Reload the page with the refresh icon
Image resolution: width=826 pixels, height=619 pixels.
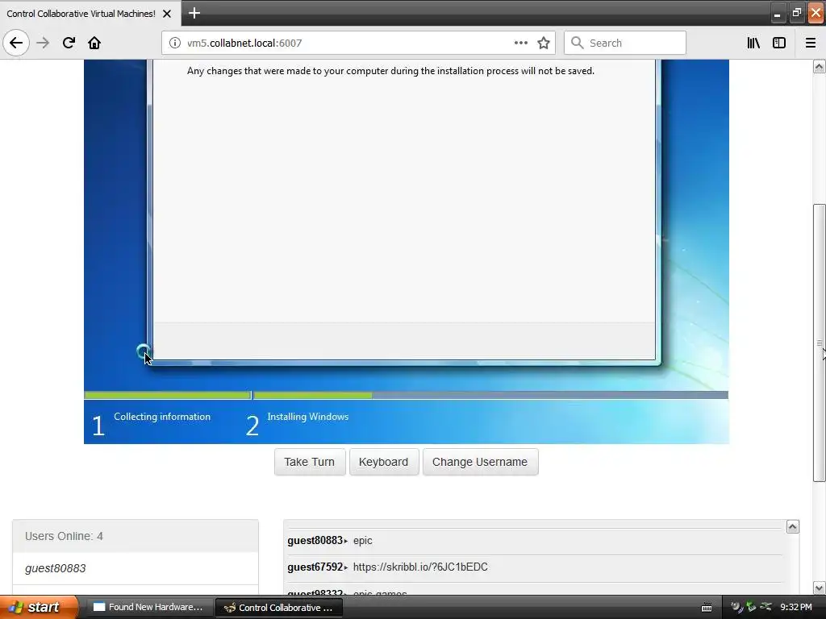click(x=69, y=43)
